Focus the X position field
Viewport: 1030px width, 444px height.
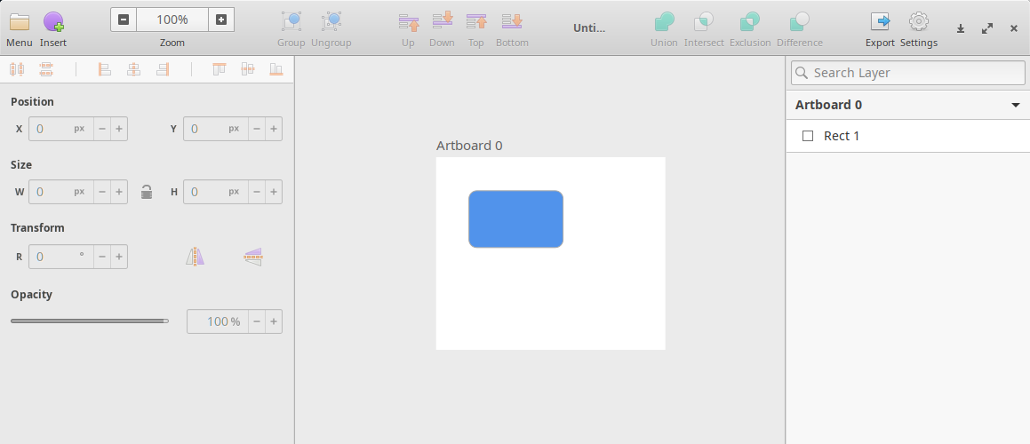[x=61, y=129]
